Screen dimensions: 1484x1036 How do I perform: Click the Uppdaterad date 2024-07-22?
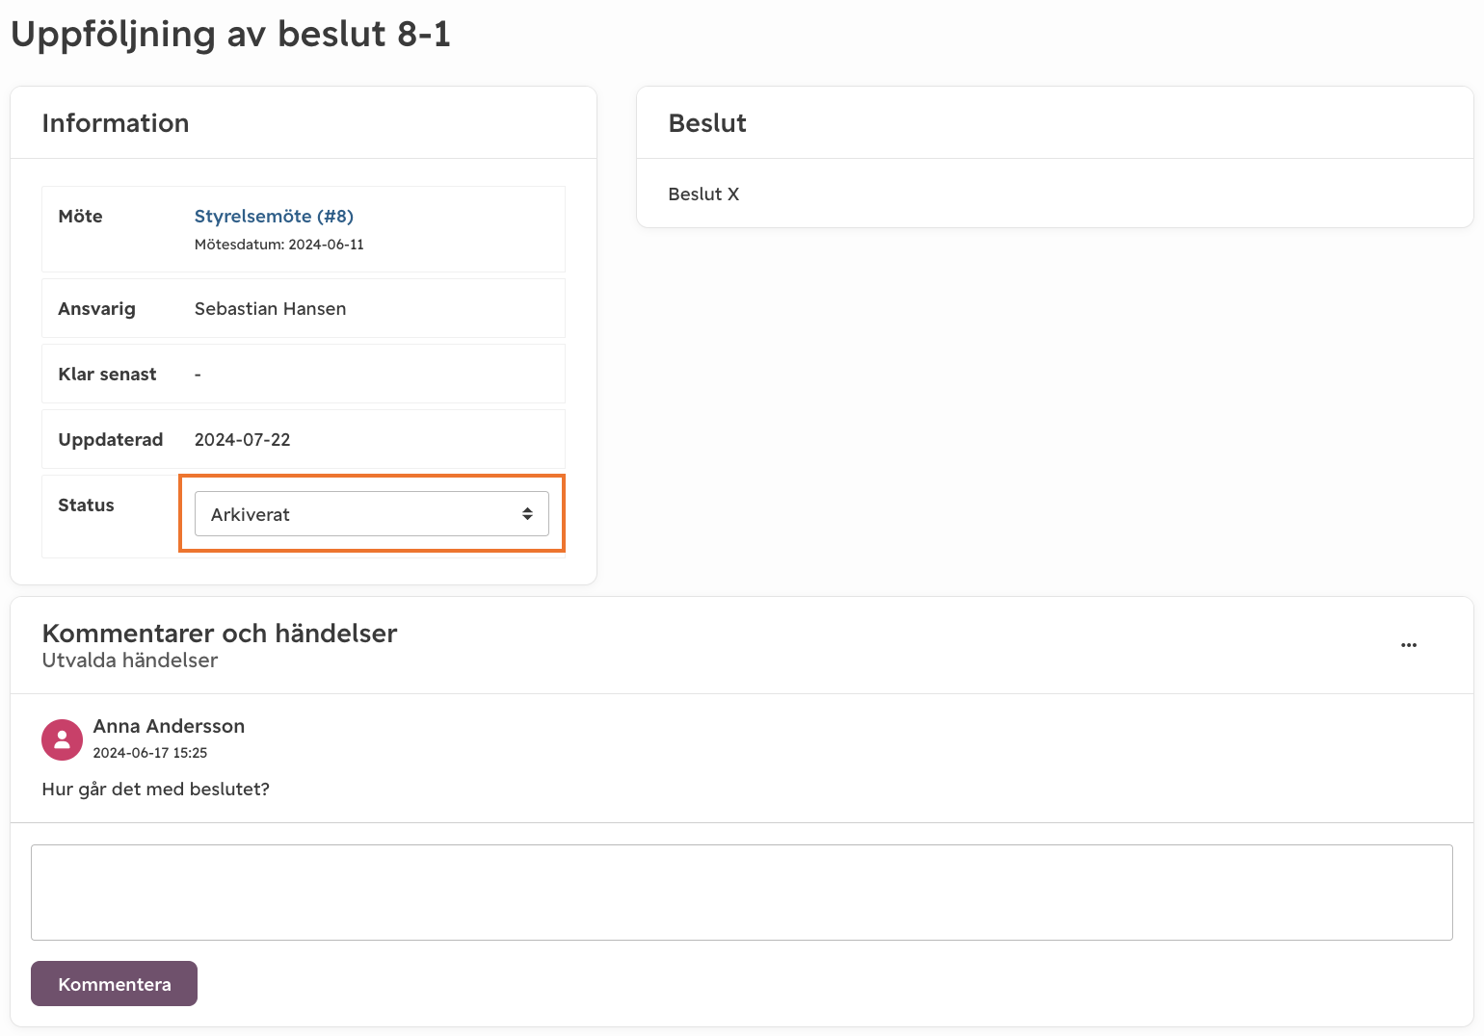(x=242, y=440)
